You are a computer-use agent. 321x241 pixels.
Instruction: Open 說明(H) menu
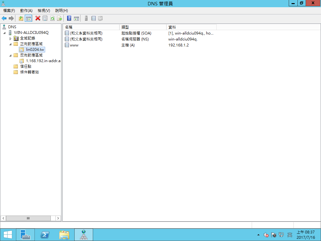coord(61,11)
